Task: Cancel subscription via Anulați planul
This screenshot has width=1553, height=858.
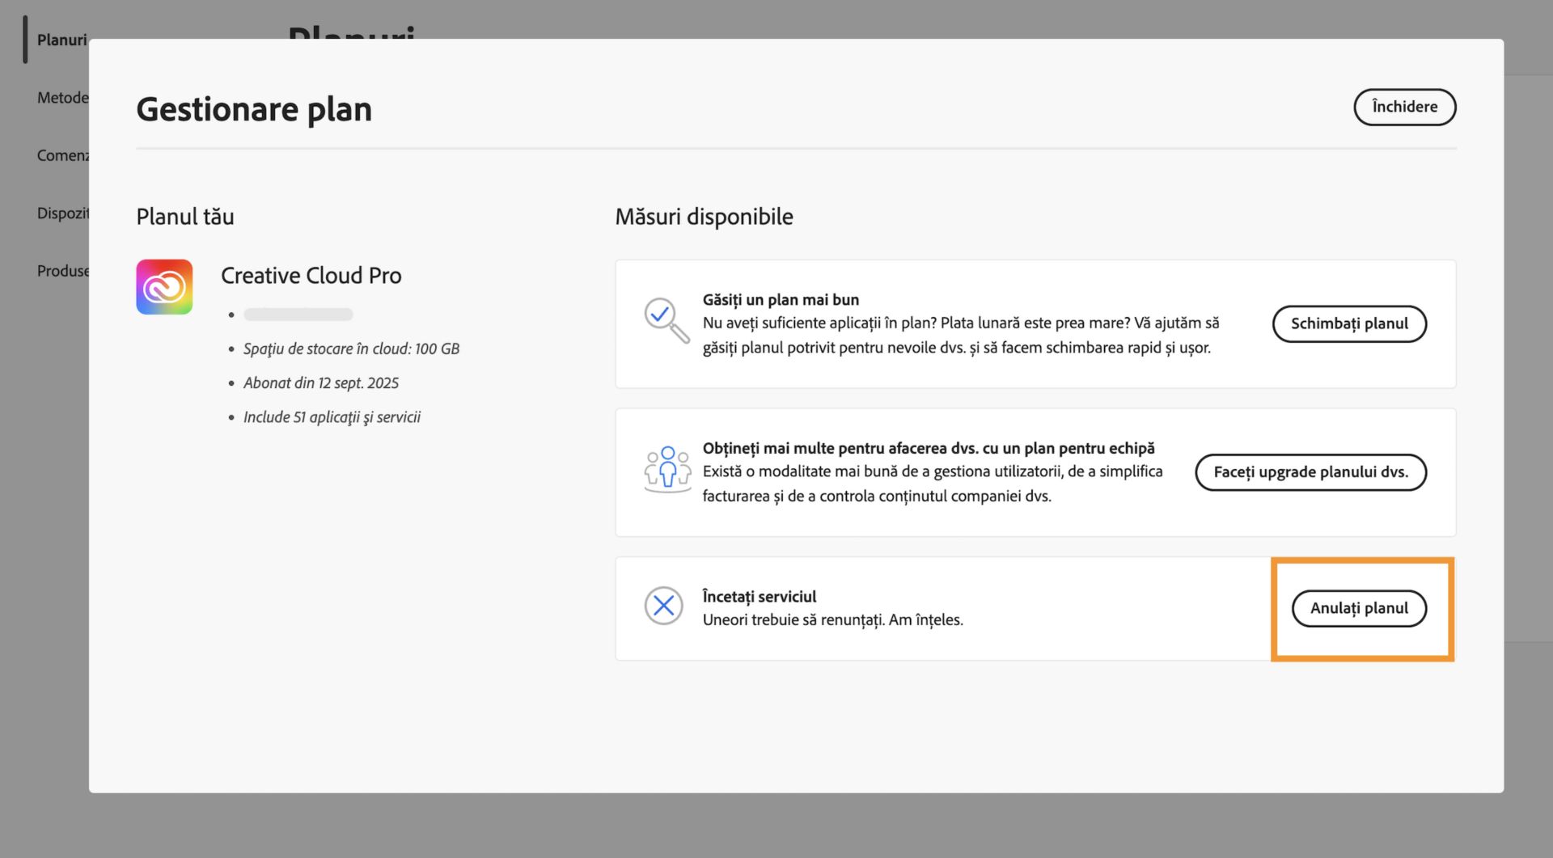Action: pos(1359,608)
